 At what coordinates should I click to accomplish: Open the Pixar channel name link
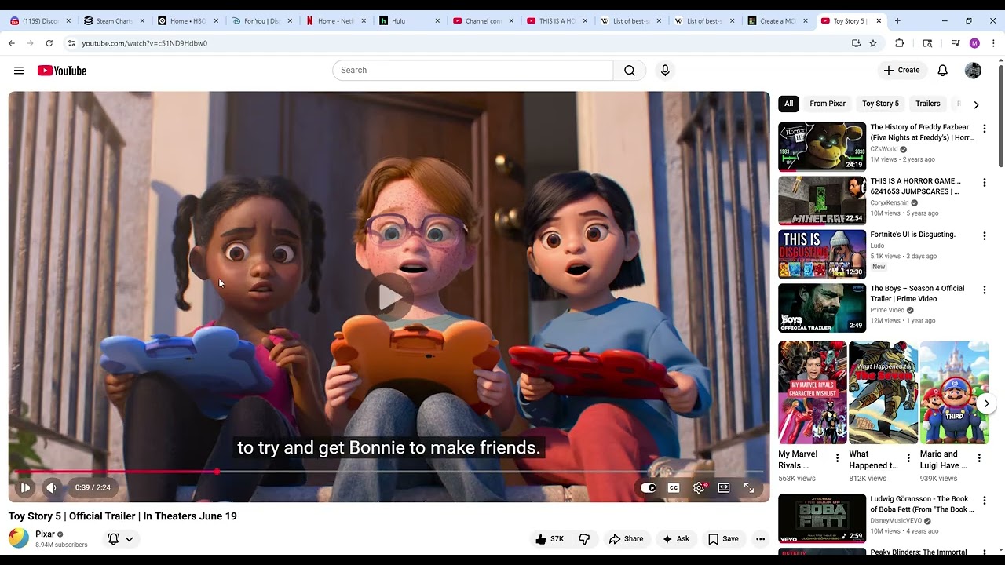click(45, 534)
